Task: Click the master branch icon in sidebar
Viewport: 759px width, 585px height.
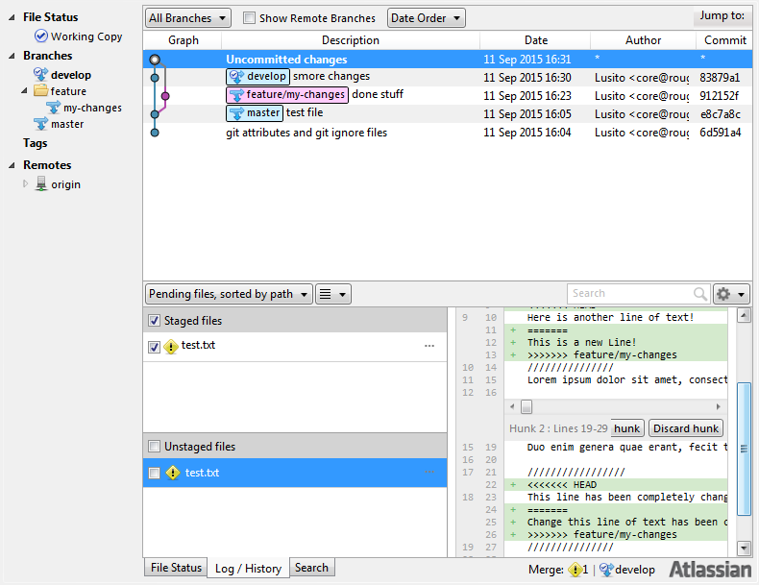Action: pyautogui.click(x=40, y=124)
